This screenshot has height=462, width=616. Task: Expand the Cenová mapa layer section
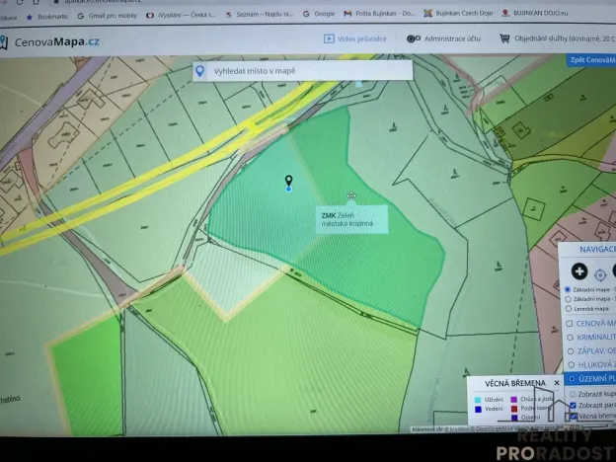(x=588, y=323)
